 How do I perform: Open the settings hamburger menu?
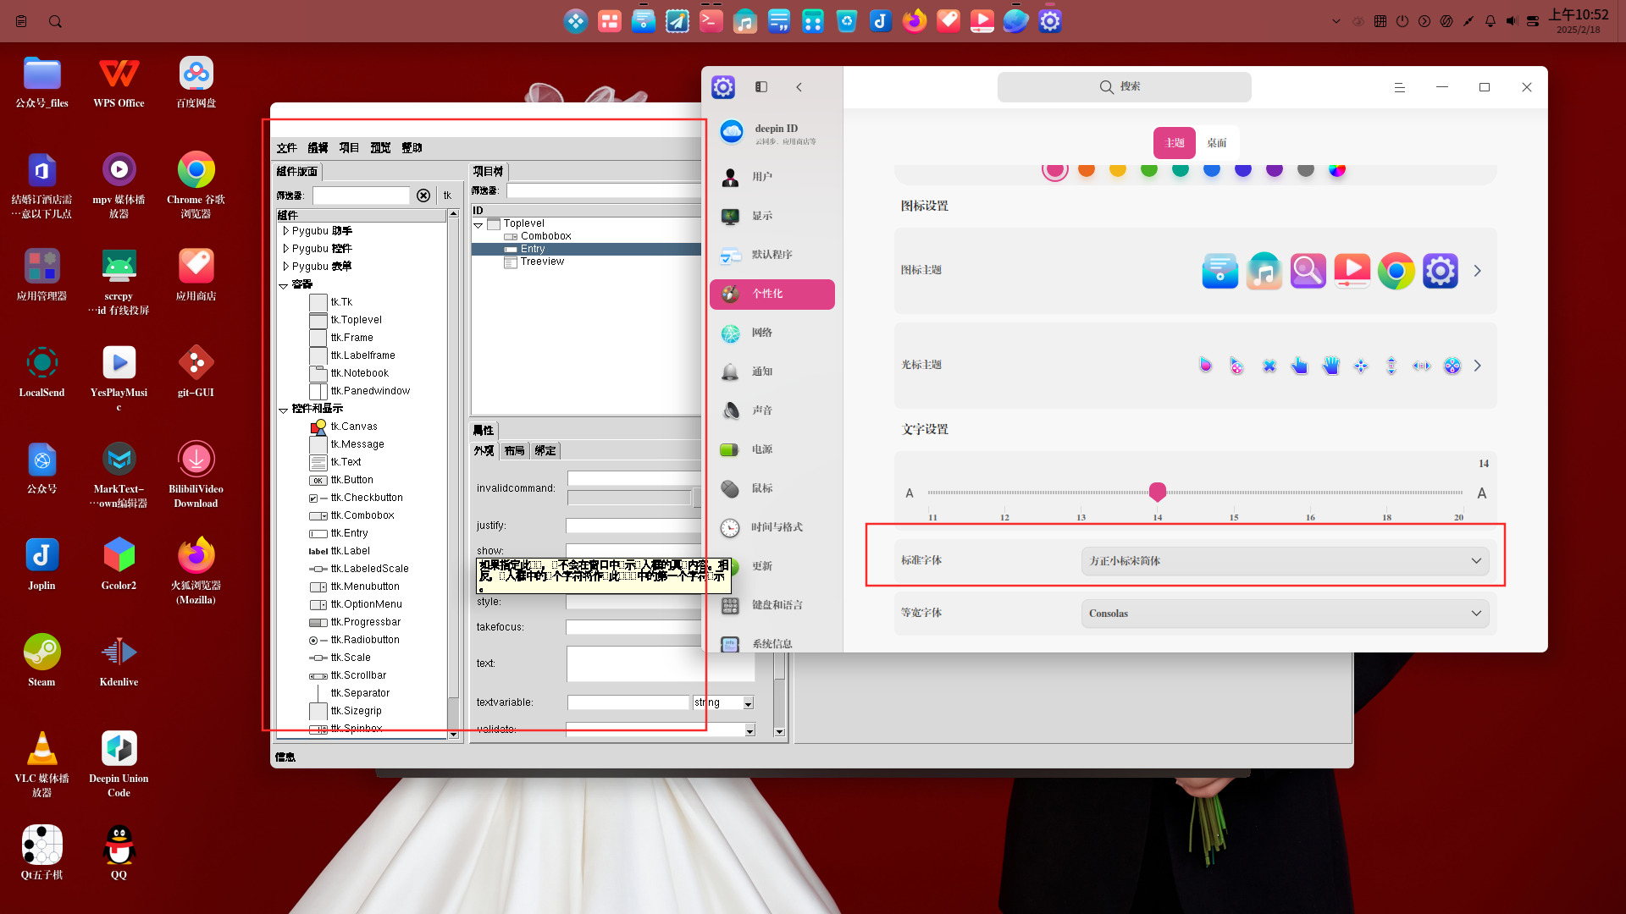tap(1400, 87)
